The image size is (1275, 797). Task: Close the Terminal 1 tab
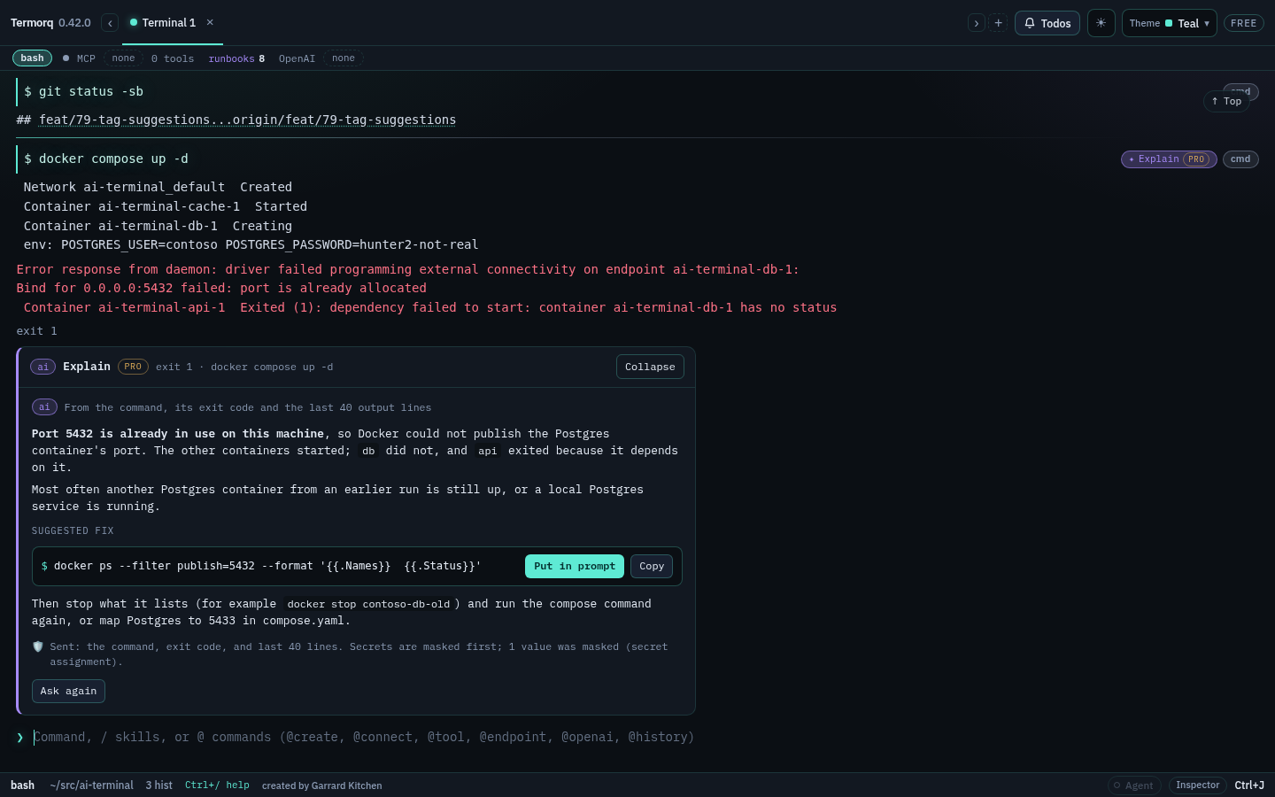[x=210, y=23]
